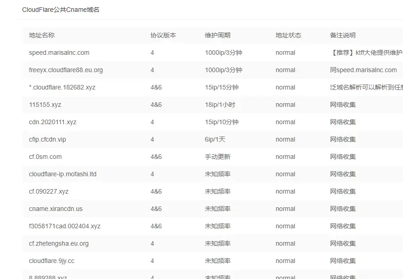Click domain 115155.xyz
The height and width of the screenshot is (279, 403).
click(x=45, y=105)
